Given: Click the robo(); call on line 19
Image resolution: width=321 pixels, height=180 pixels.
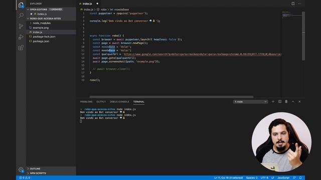Looking at the screenshot, I should (95, 80).
